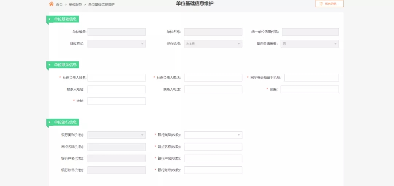394x186 pixels.
Task: Expand 是否申请缓缴 dropdown
Action: (309, 44)
